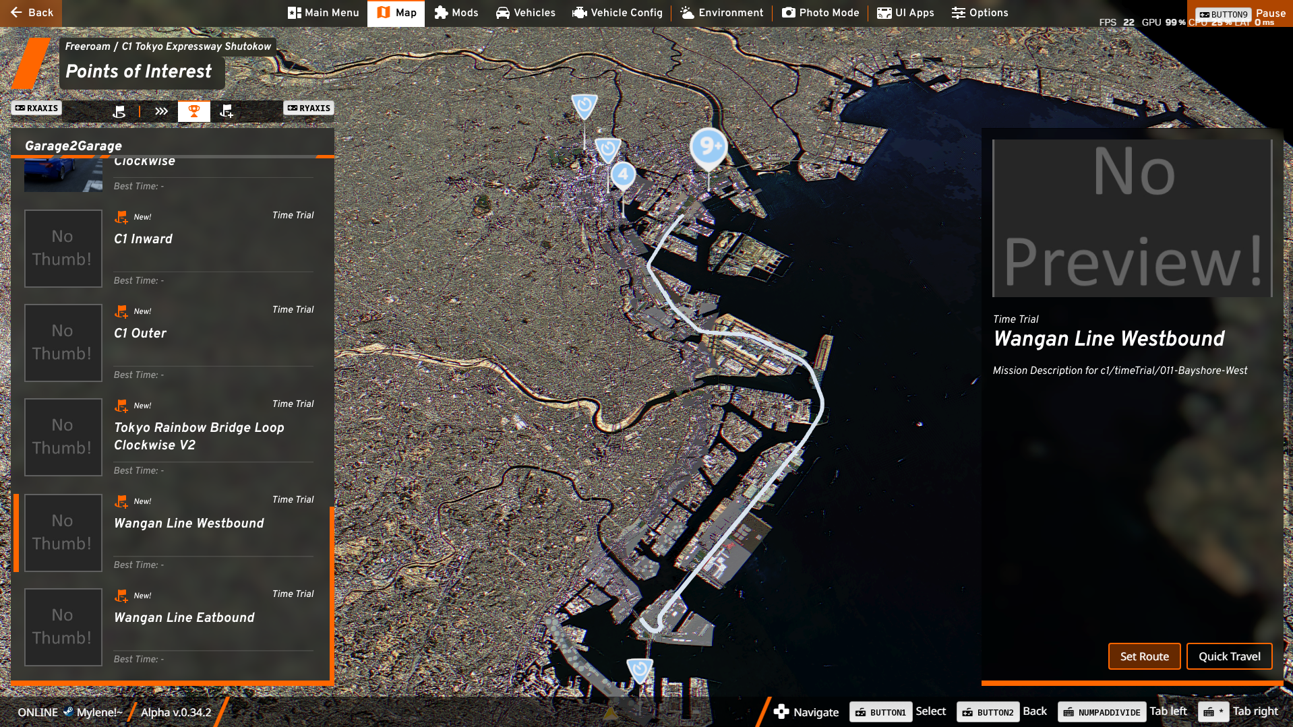This screenshot has height=727, width=1293.
Task: Click the Pause button in the top corner
Action: pyautogui.click(x=1242, y=13)
